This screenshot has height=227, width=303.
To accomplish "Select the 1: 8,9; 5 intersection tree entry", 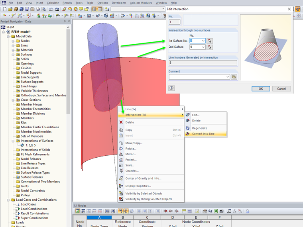I will pyautogui.click(x=31, y=145).
